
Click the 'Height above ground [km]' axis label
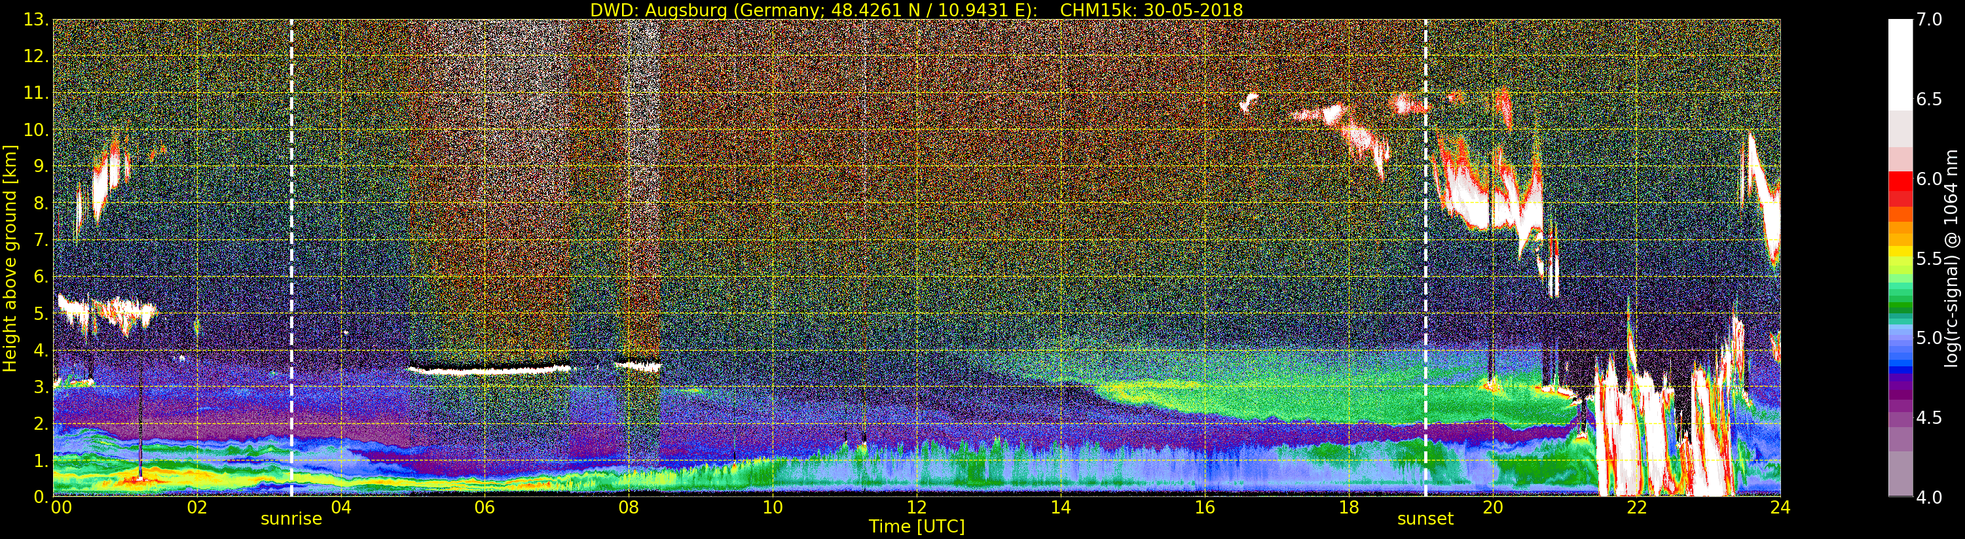[x=10, y=258]
